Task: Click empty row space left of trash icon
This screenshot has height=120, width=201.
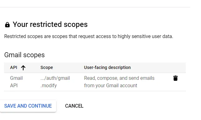Action: [x=163, y=82]
